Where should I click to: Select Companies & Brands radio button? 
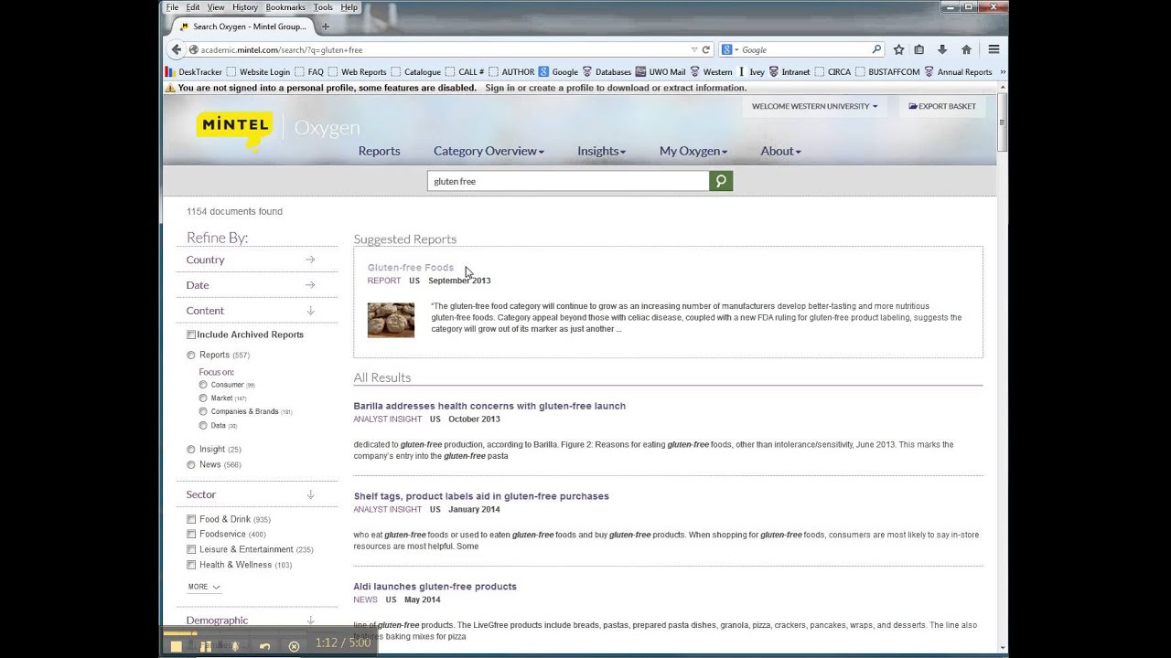click(203, 411)
